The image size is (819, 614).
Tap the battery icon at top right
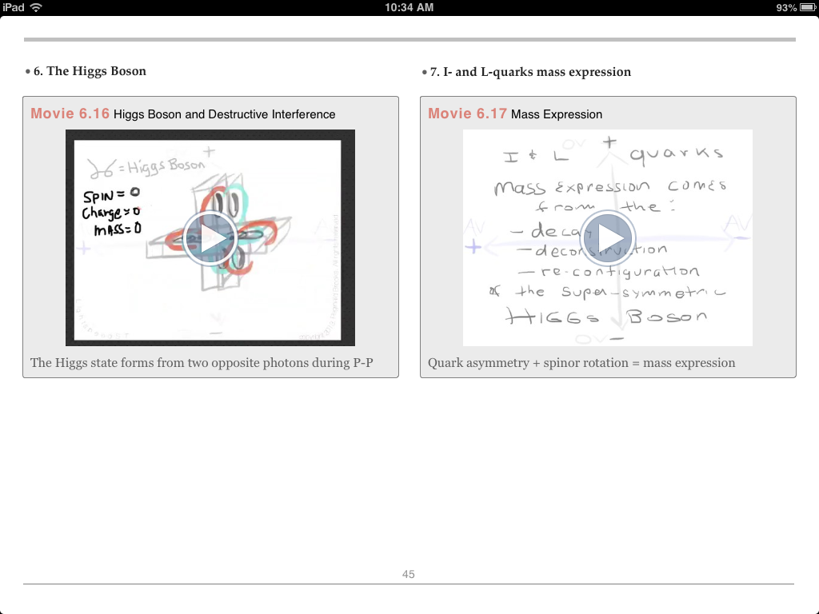[x=808, y=7]
